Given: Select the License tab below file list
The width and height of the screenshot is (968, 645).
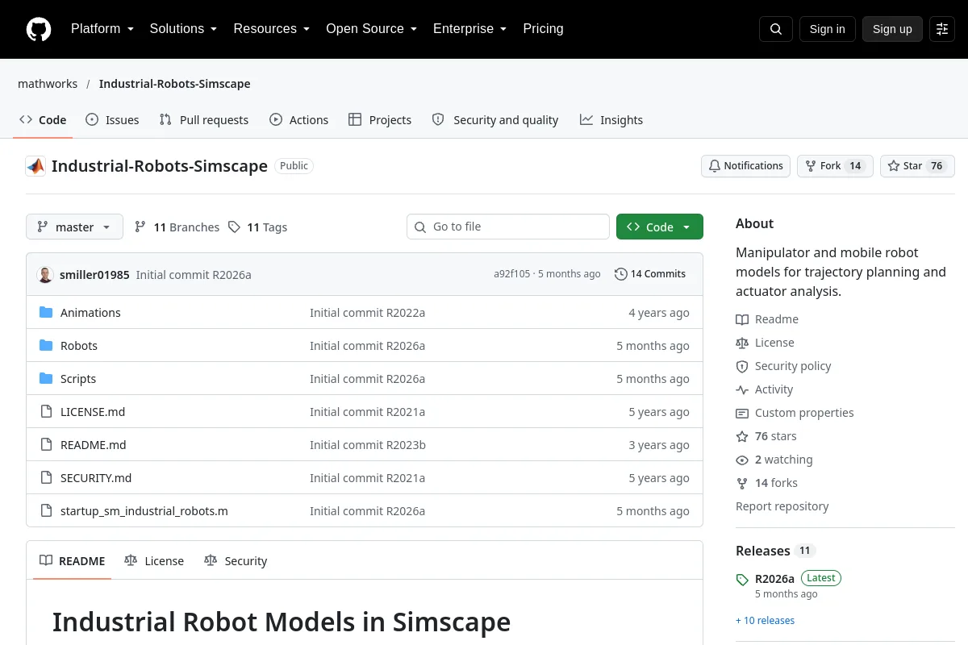Looking at the screenshot, I should (x=154, y=561).
